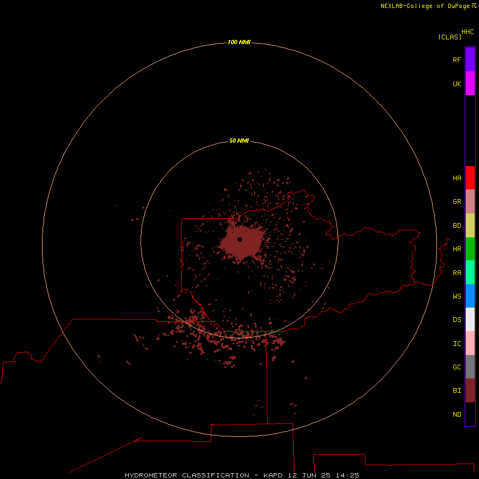
Task: Click the WS blue legend swatch
Action: [470, 296]
